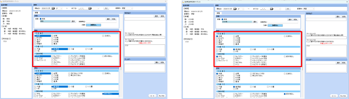The height and width of the screenshot is (99, 349).
Task: Open start date calendar dropdown in right window
Action: tap(235, 9)
